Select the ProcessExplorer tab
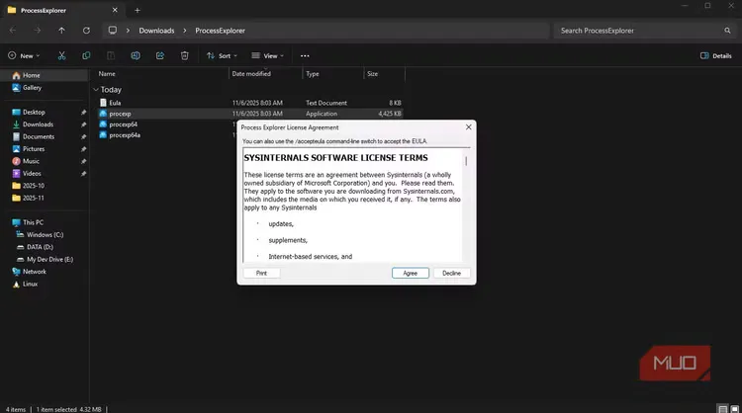Image resolution: width=742 pixels, height=413 pixels. pyautogui.click(x=63, y=10)
